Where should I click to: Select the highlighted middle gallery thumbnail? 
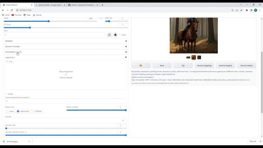click(x=194, y=58)
